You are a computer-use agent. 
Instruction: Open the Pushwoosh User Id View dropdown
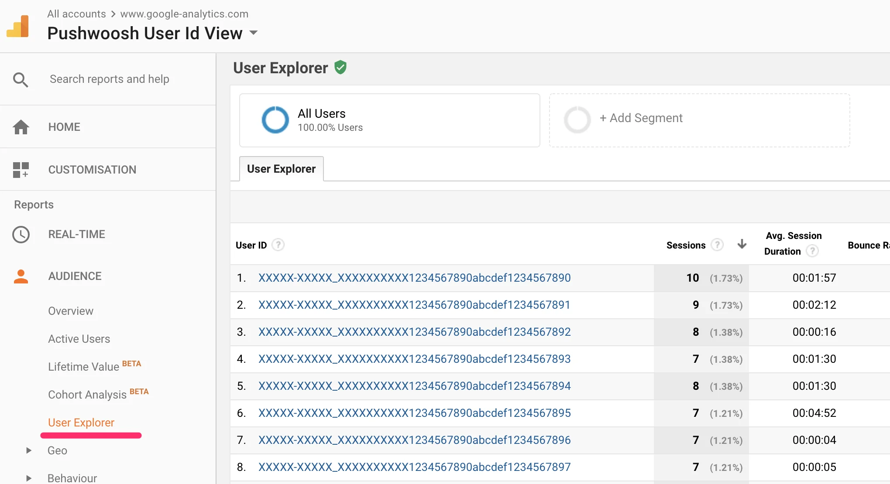click(253, 33)
